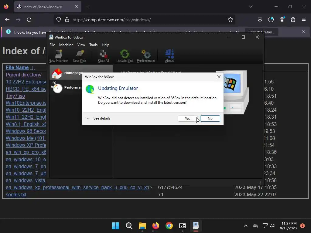This screenshot has width=311, height=233.
Task: Open the Firefox hamburger menu
Action: pyautogui.click(x=304, y=19)
